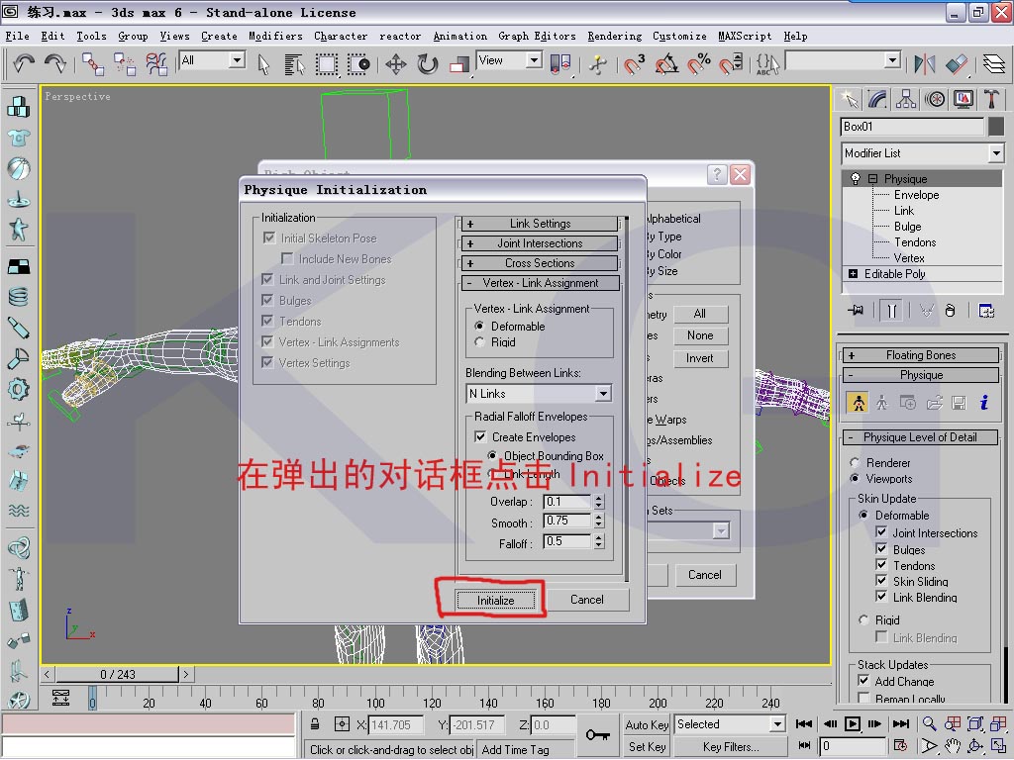Screen dimensions: 1014x760
Task: Click the Undo arrow icon
Action: coord(24,63)
